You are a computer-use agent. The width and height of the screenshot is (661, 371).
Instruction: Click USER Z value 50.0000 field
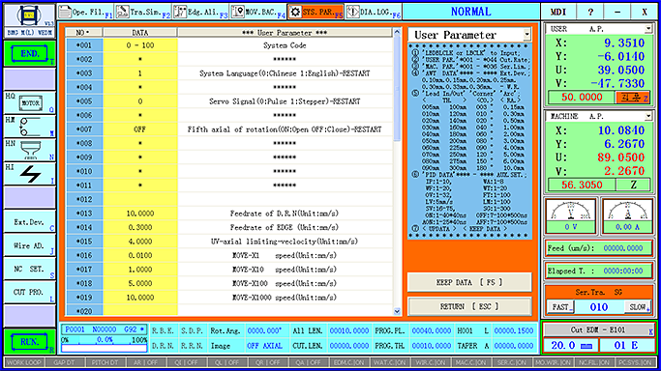(x=582, y=98)
